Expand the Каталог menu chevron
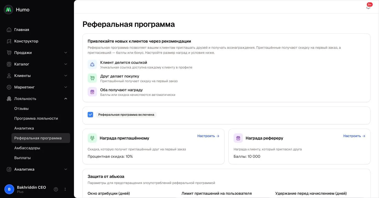Viewport: 379px width, 198px height. pyautogui.click(x=66, y=64)
